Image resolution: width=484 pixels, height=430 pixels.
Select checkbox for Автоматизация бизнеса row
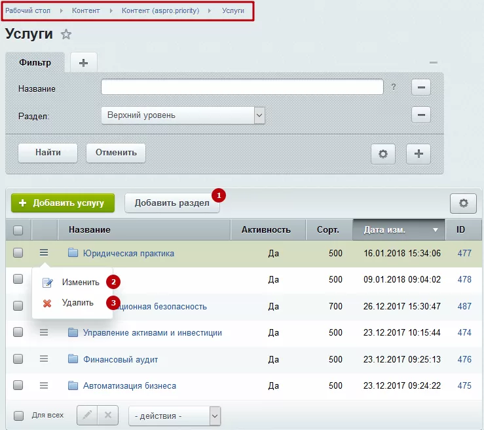(18, 385)
